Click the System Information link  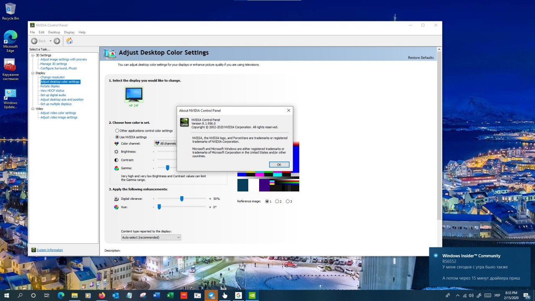(x=50, y=250)
